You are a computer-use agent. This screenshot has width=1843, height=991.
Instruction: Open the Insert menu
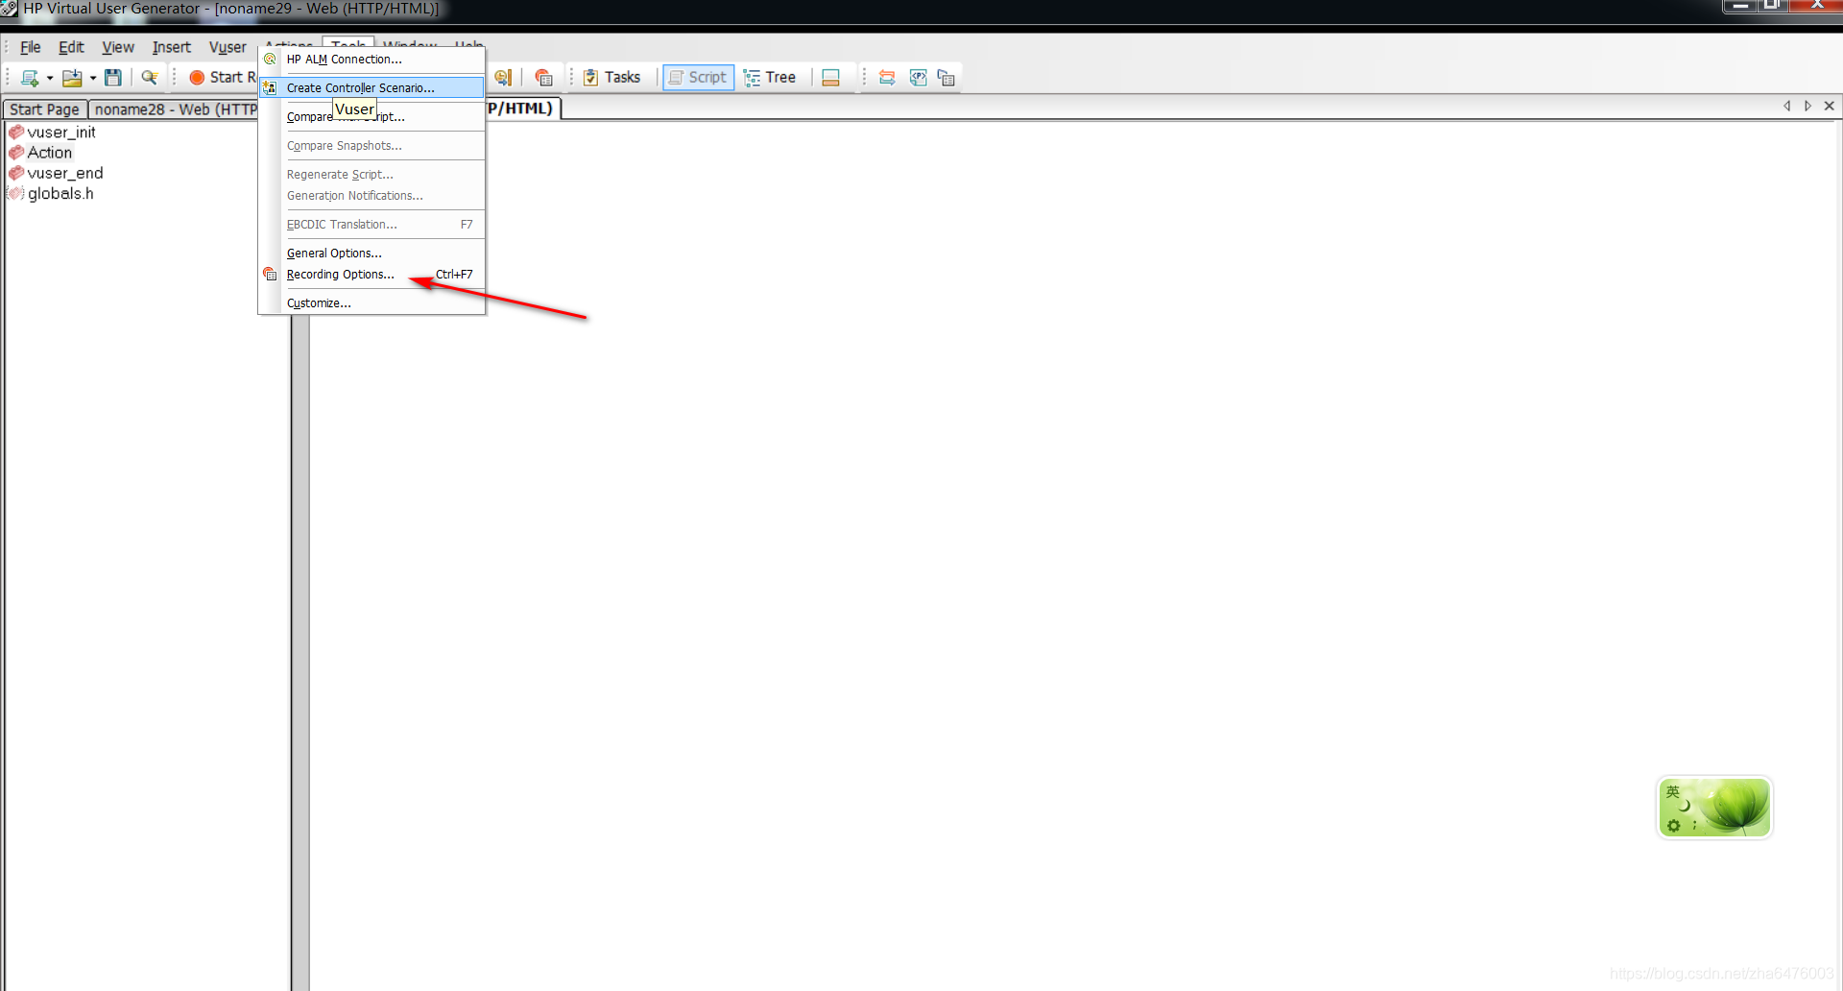point(172,47)
